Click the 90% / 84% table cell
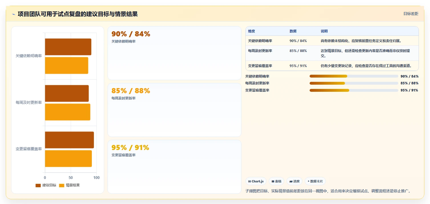 pyautogui.click(x=298, y=41)
